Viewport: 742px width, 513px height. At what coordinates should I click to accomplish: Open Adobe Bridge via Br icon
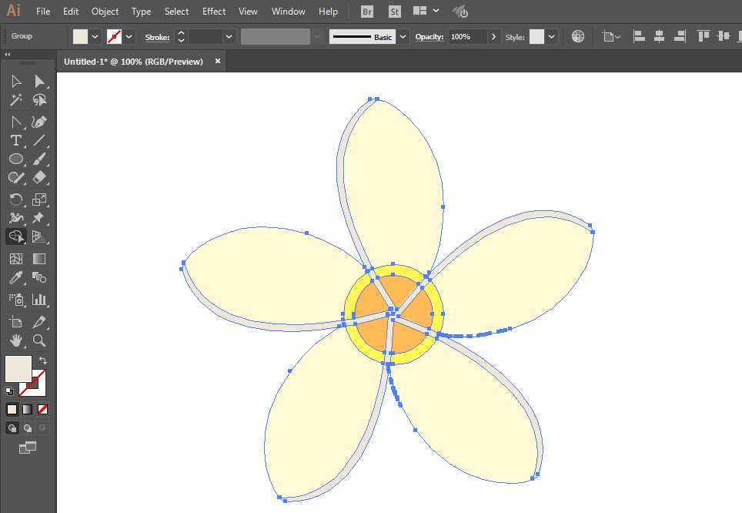[368, 12]
